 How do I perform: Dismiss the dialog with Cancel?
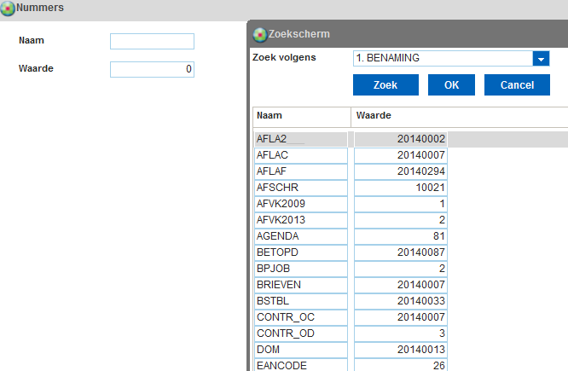click(517, 85)
